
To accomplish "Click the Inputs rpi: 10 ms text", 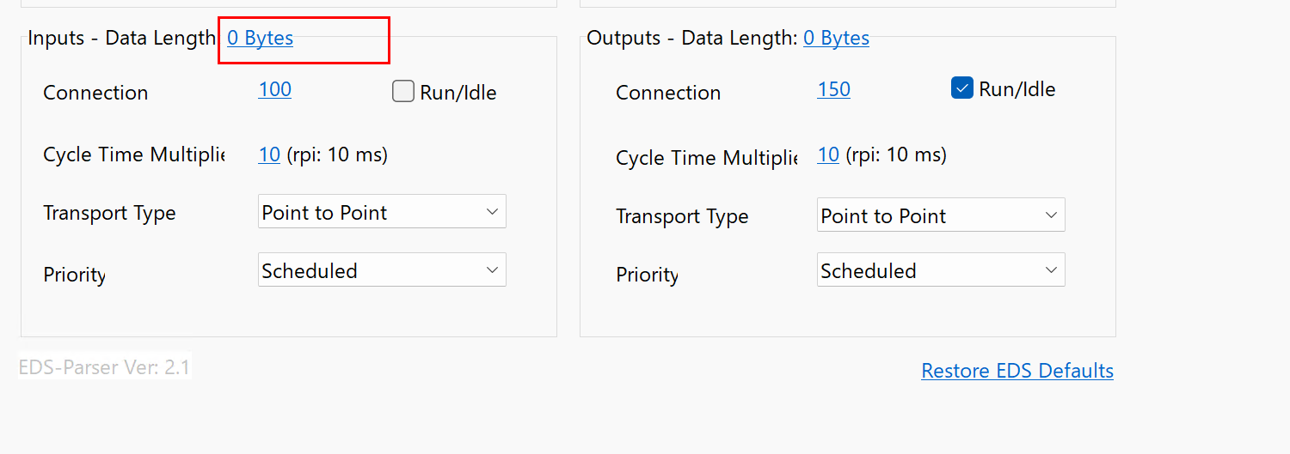I will pos(336,155).
